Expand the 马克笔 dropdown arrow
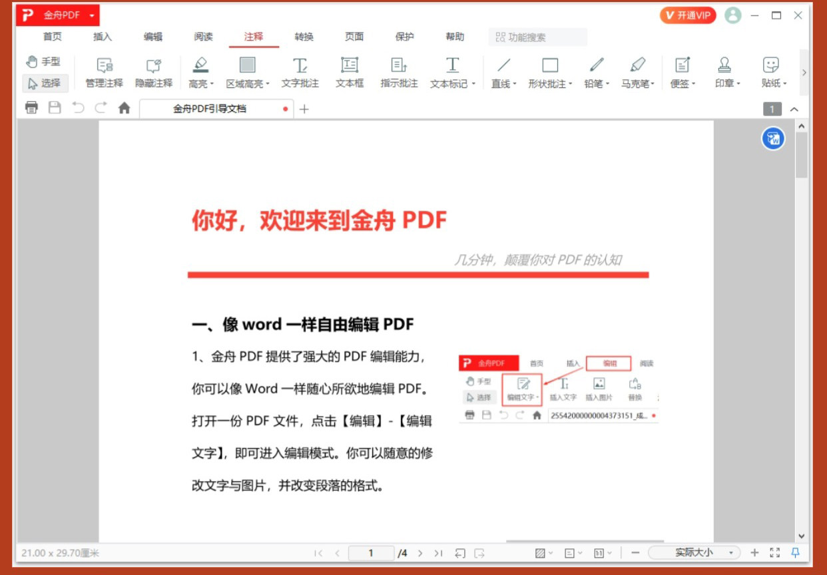This screenshot has width=827, height=575. [x=653, y=85]
